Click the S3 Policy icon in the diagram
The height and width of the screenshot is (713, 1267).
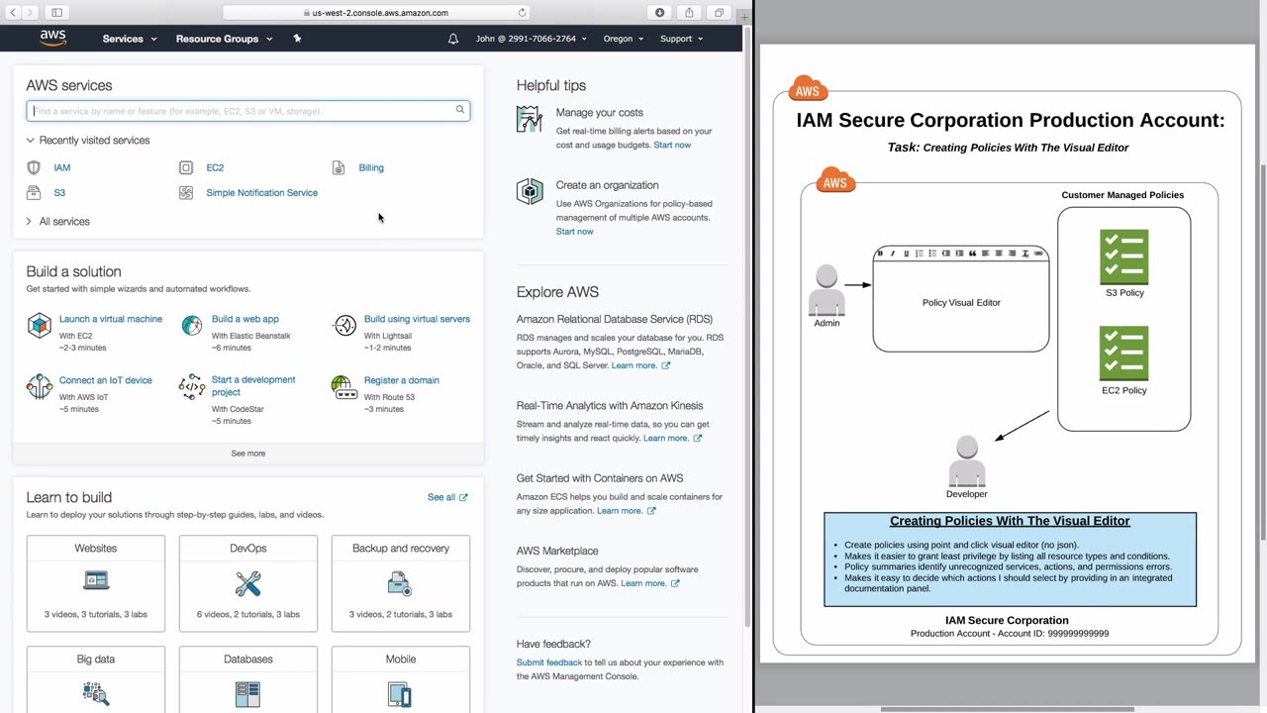click(x=1124, y=257)
